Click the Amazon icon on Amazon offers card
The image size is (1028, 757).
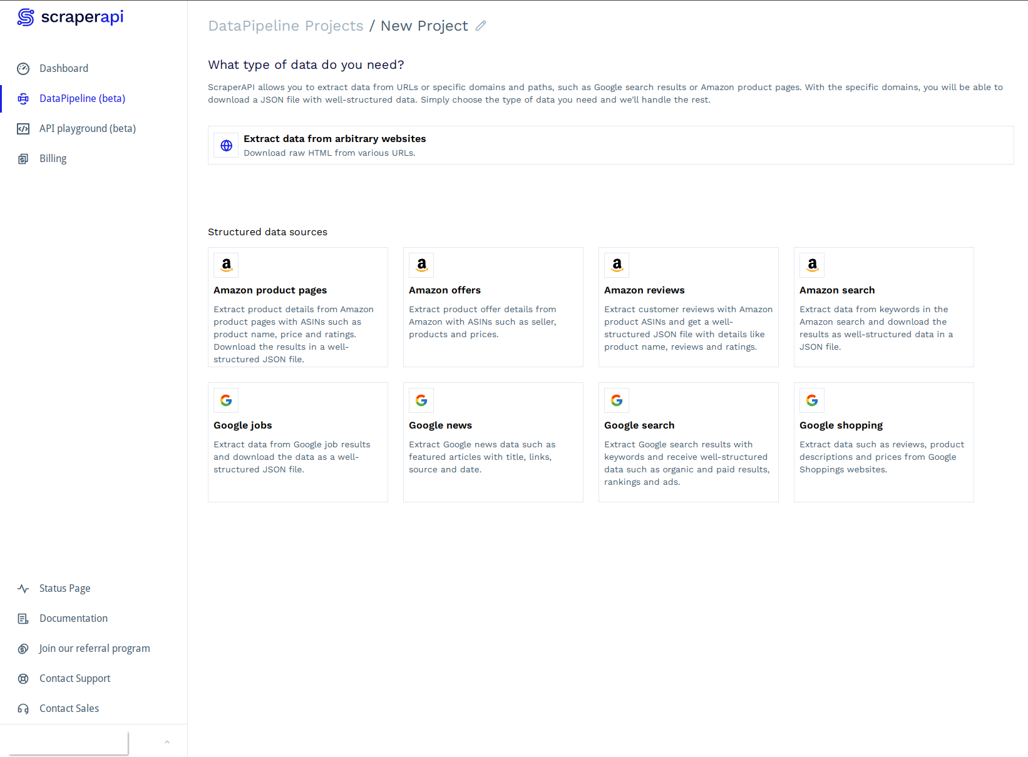(421, 265)
